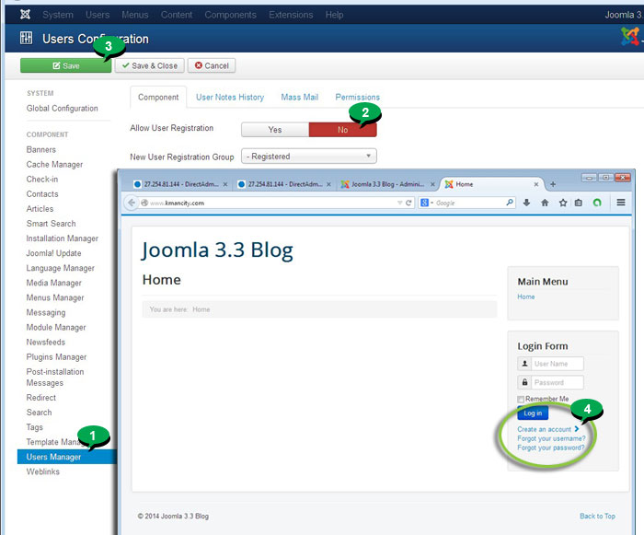
Task: Click the search magnifier icon in browser
Action: [510, 203]
